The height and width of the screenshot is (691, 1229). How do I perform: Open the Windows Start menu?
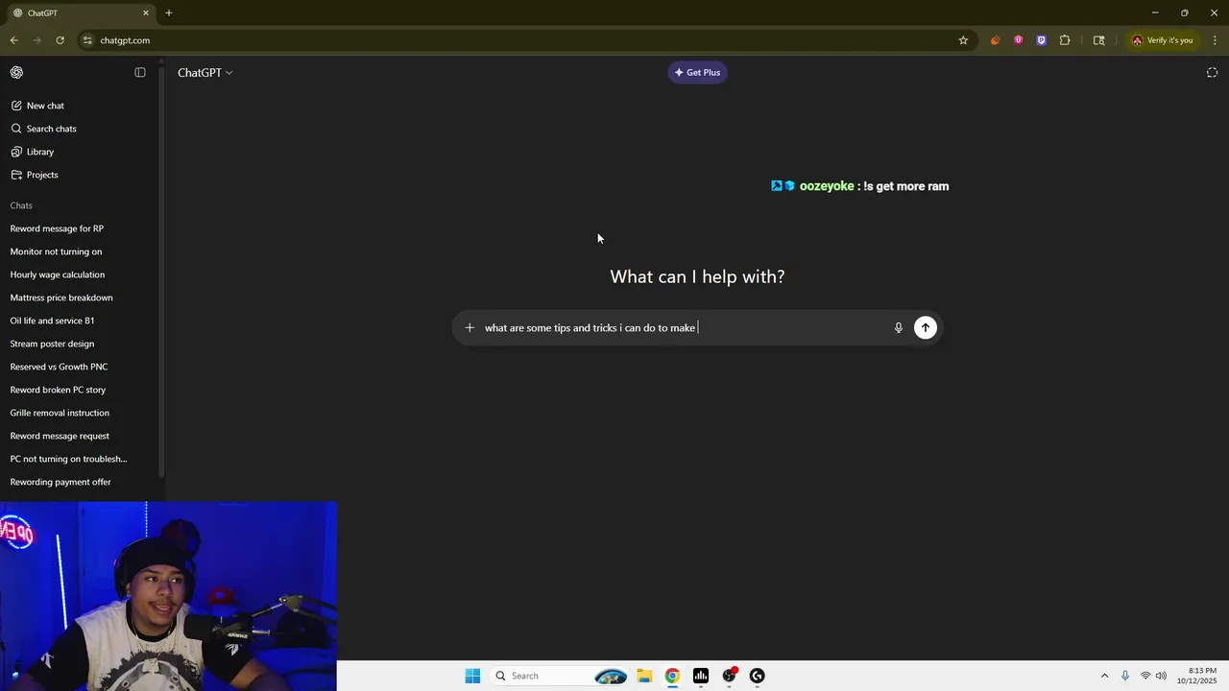pos(472,676)
